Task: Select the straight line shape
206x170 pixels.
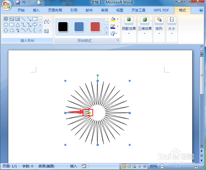Action: (x=23, y=19)
